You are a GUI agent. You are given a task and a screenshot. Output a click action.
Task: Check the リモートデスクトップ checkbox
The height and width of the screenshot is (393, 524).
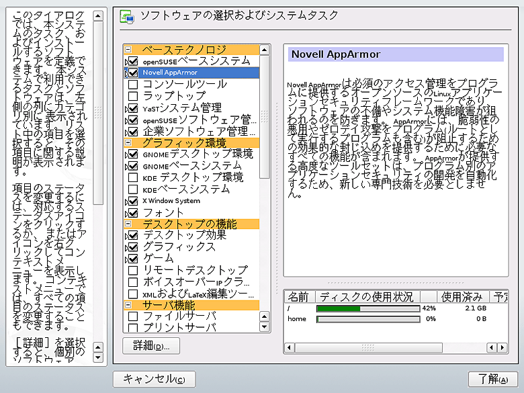pos(133,270)
